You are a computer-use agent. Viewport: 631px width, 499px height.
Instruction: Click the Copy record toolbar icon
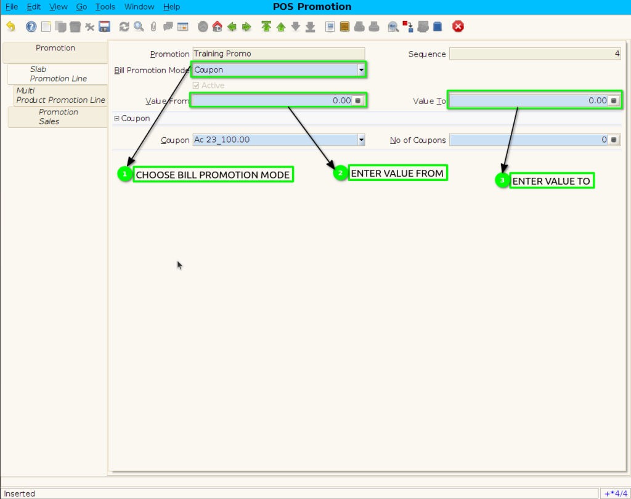(60, 26)
